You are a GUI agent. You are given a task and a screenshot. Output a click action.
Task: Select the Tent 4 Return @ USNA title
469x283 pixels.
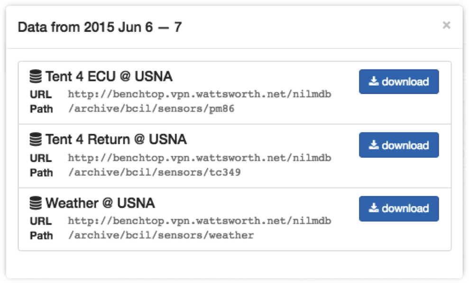116,140
